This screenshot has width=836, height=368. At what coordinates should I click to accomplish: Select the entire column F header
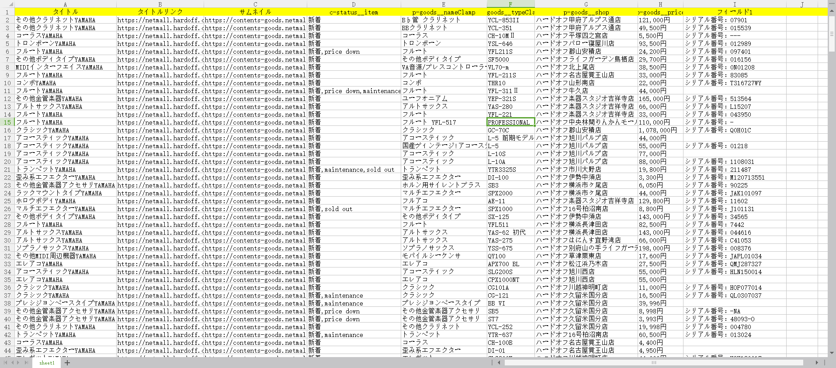[x=510, y=4]
